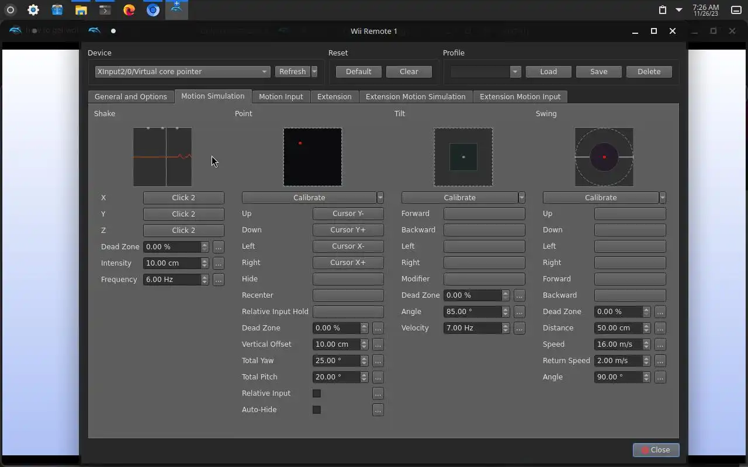The image size is (748, 467).
Task: Click the Point Calibrate button
Action: (x=309, y=197)
